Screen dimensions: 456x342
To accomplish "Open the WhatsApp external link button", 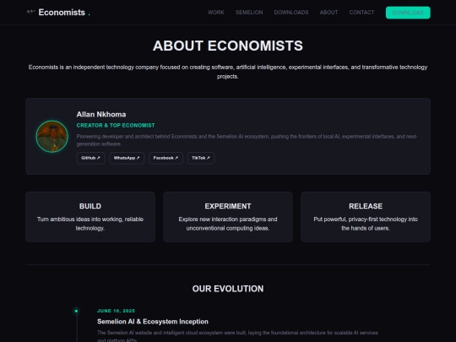I will pyautogui.click(x=127, y=158).
